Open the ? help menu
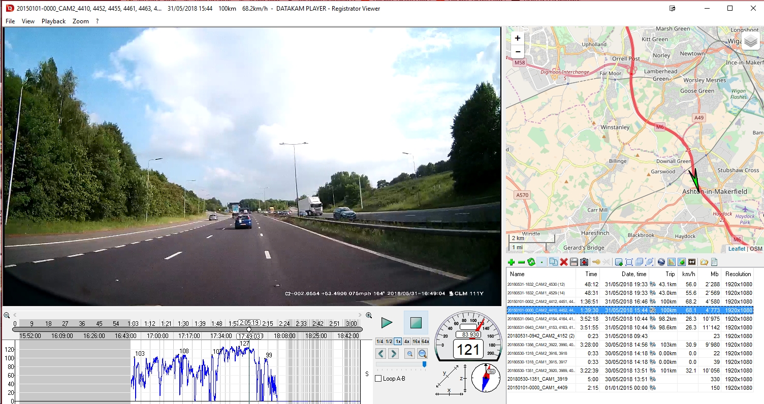 [97, 21]
